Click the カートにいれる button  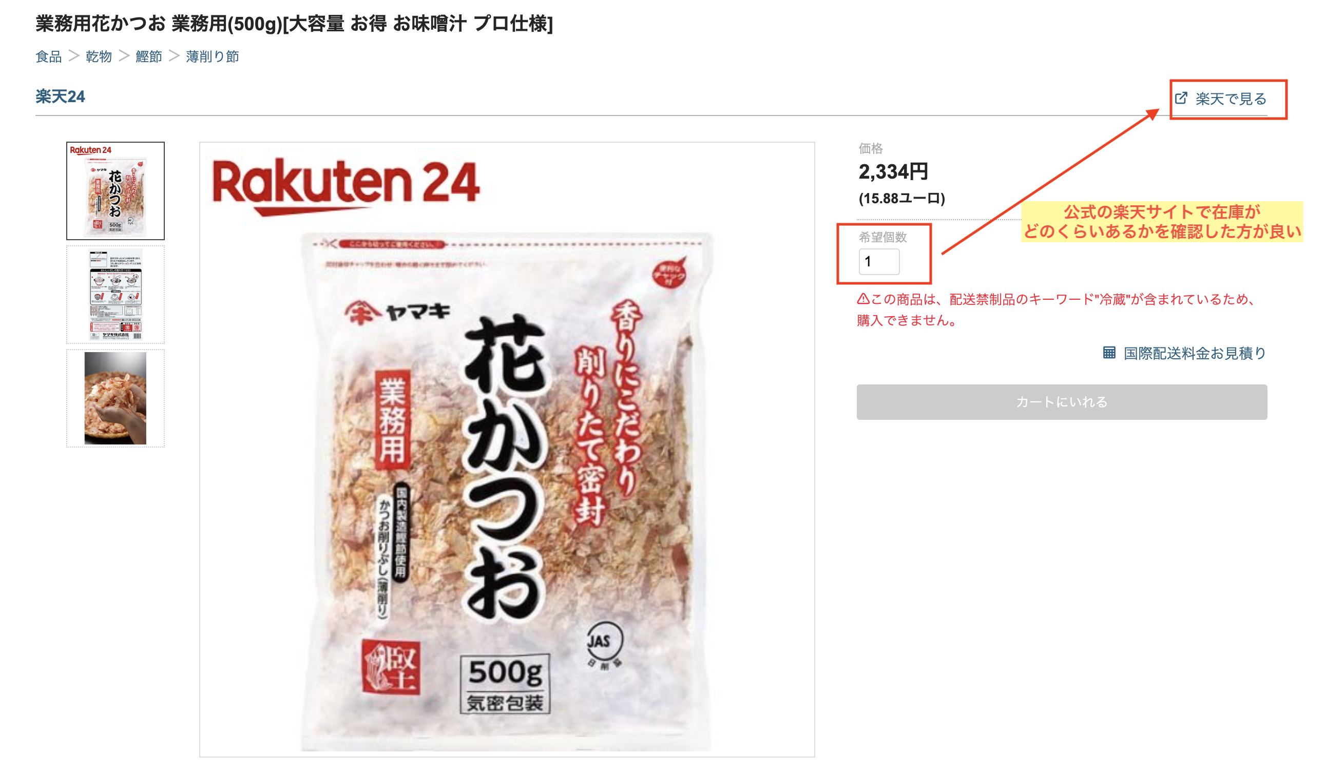click(x=1062, y=402)
